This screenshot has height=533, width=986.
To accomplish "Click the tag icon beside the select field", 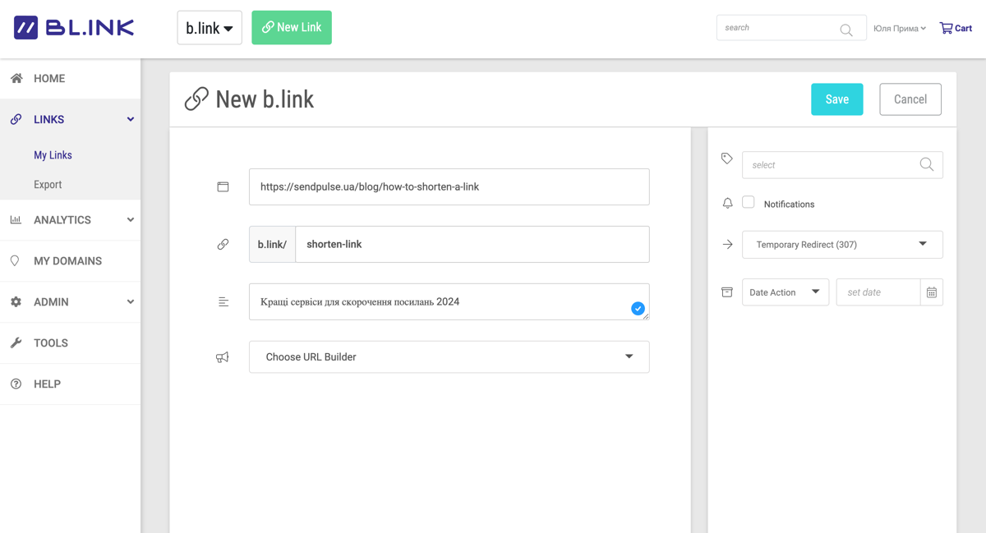I will 726,158.
